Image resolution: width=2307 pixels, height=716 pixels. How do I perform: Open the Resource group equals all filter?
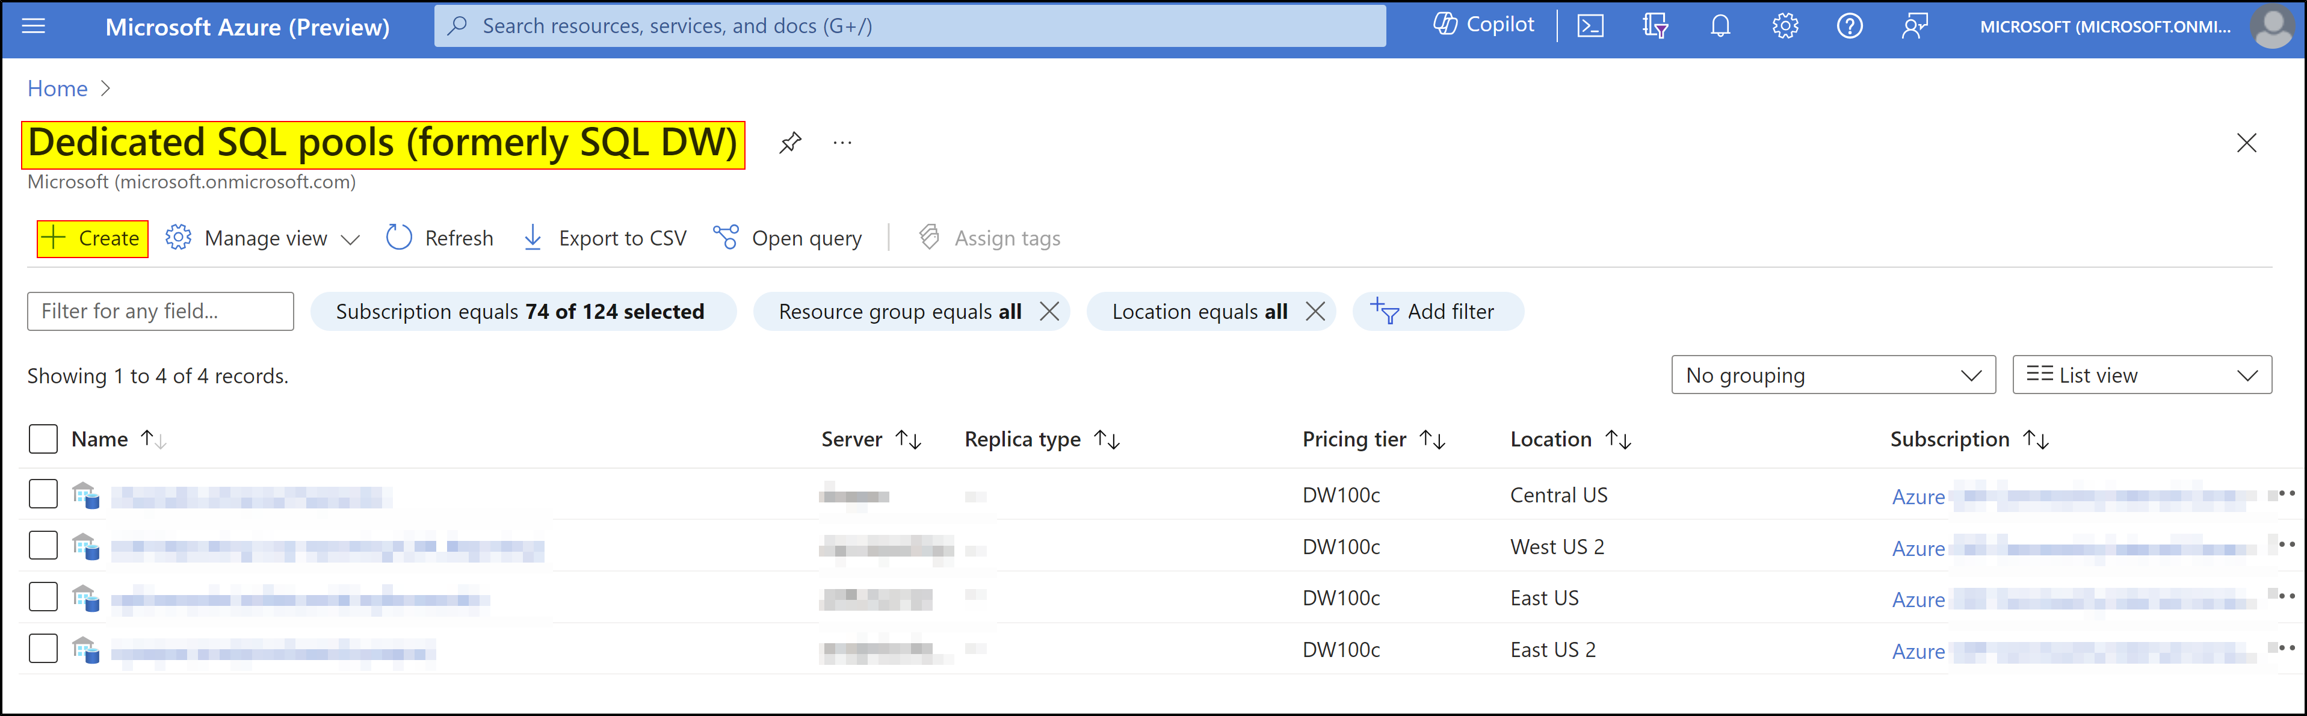click(899, 310)
